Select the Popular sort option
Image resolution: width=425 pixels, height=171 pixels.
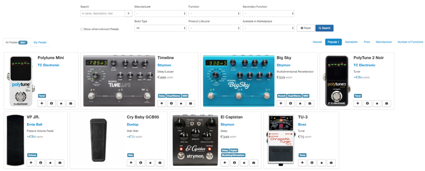click(x=333, y=42)
